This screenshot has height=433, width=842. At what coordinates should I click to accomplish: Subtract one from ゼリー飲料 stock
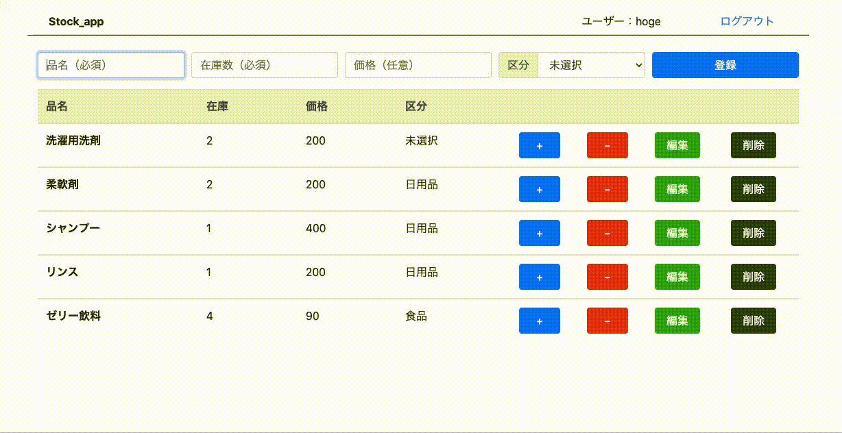tap(607, 321)
